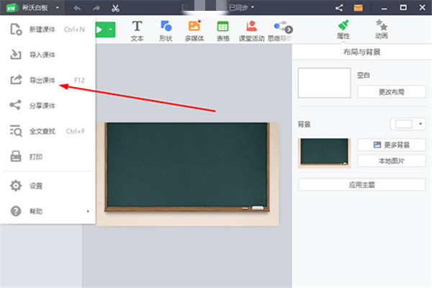The height and width of the screenshot is (288, 432).
Task: Click the undo arrow in title bar
Action: [77, 8]
